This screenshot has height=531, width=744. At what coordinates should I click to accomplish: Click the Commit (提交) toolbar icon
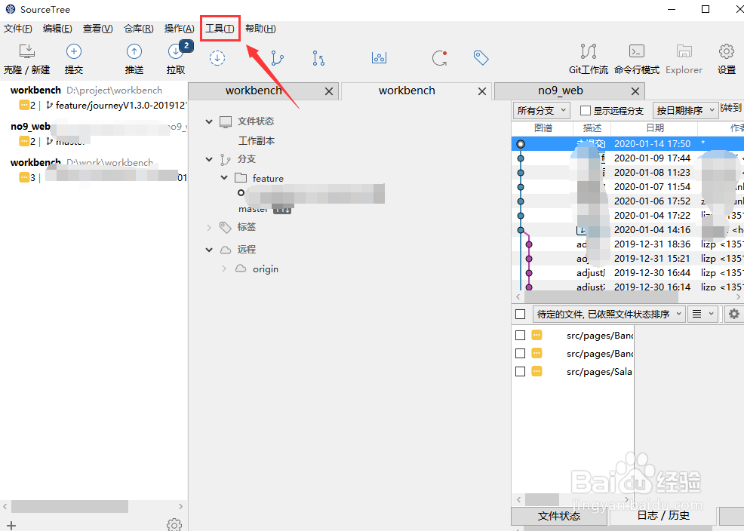click(x=73, y=51)
